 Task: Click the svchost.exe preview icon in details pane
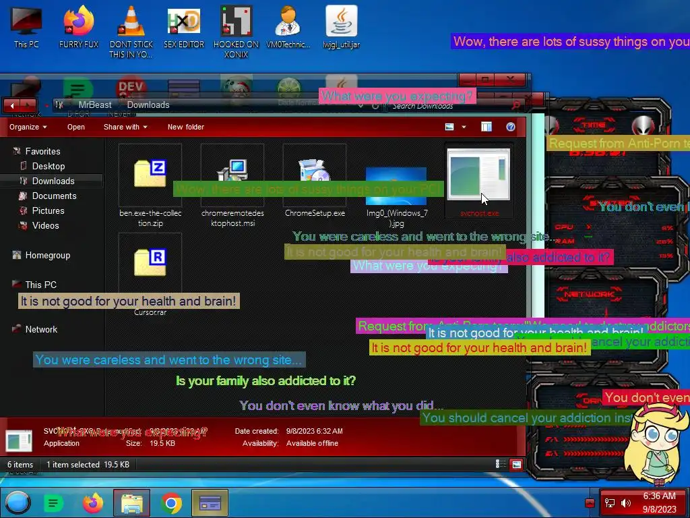click(x=19, y=440)
